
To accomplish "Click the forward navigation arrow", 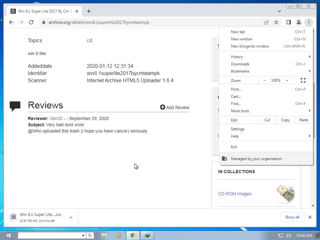I will (21, 22).
